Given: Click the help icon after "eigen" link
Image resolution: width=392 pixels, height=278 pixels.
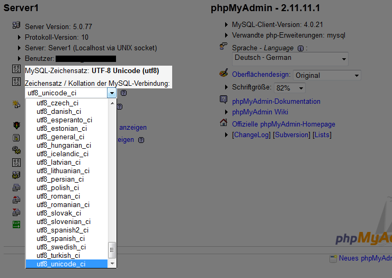Looking at the screenshot, I should pos(141,140).
